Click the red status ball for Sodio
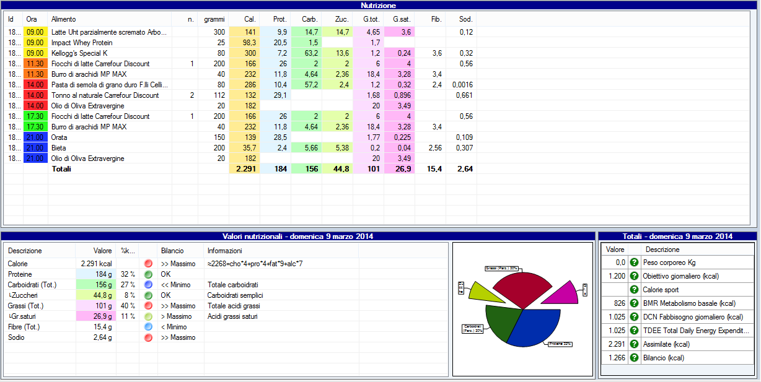 (x=148, y=337)
